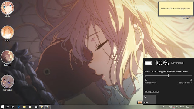Image resolution: width=194 pixels, height=109 pixels.
Task: Click the Best battery life leaf icon
Action: pyautogui.click(x=146, y=80)
